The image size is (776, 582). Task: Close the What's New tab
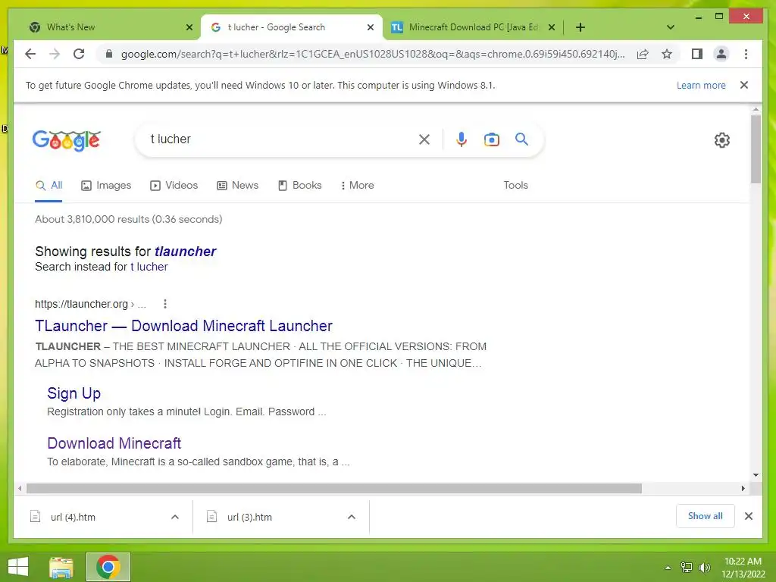pyautogui.click(x=189, y=27)
